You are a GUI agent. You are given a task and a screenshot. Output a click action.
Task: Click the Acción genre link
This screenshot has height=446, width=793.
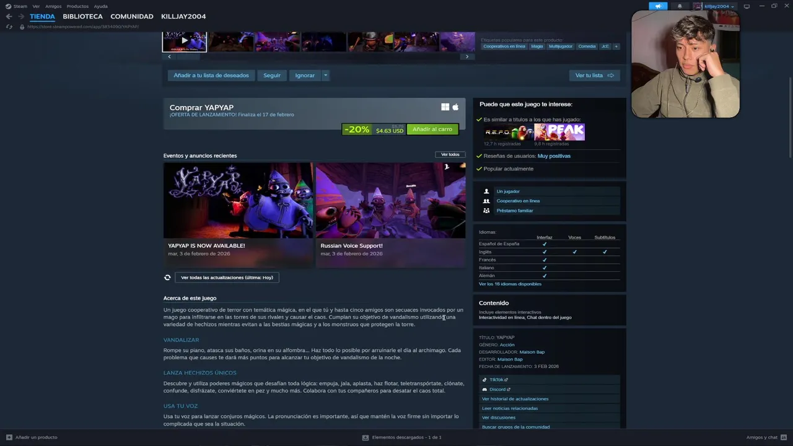[x=507, y=344]
